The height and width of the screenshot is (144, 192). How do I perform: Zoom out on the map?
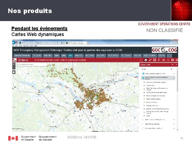pyautogui.click(x=14, y=67)
